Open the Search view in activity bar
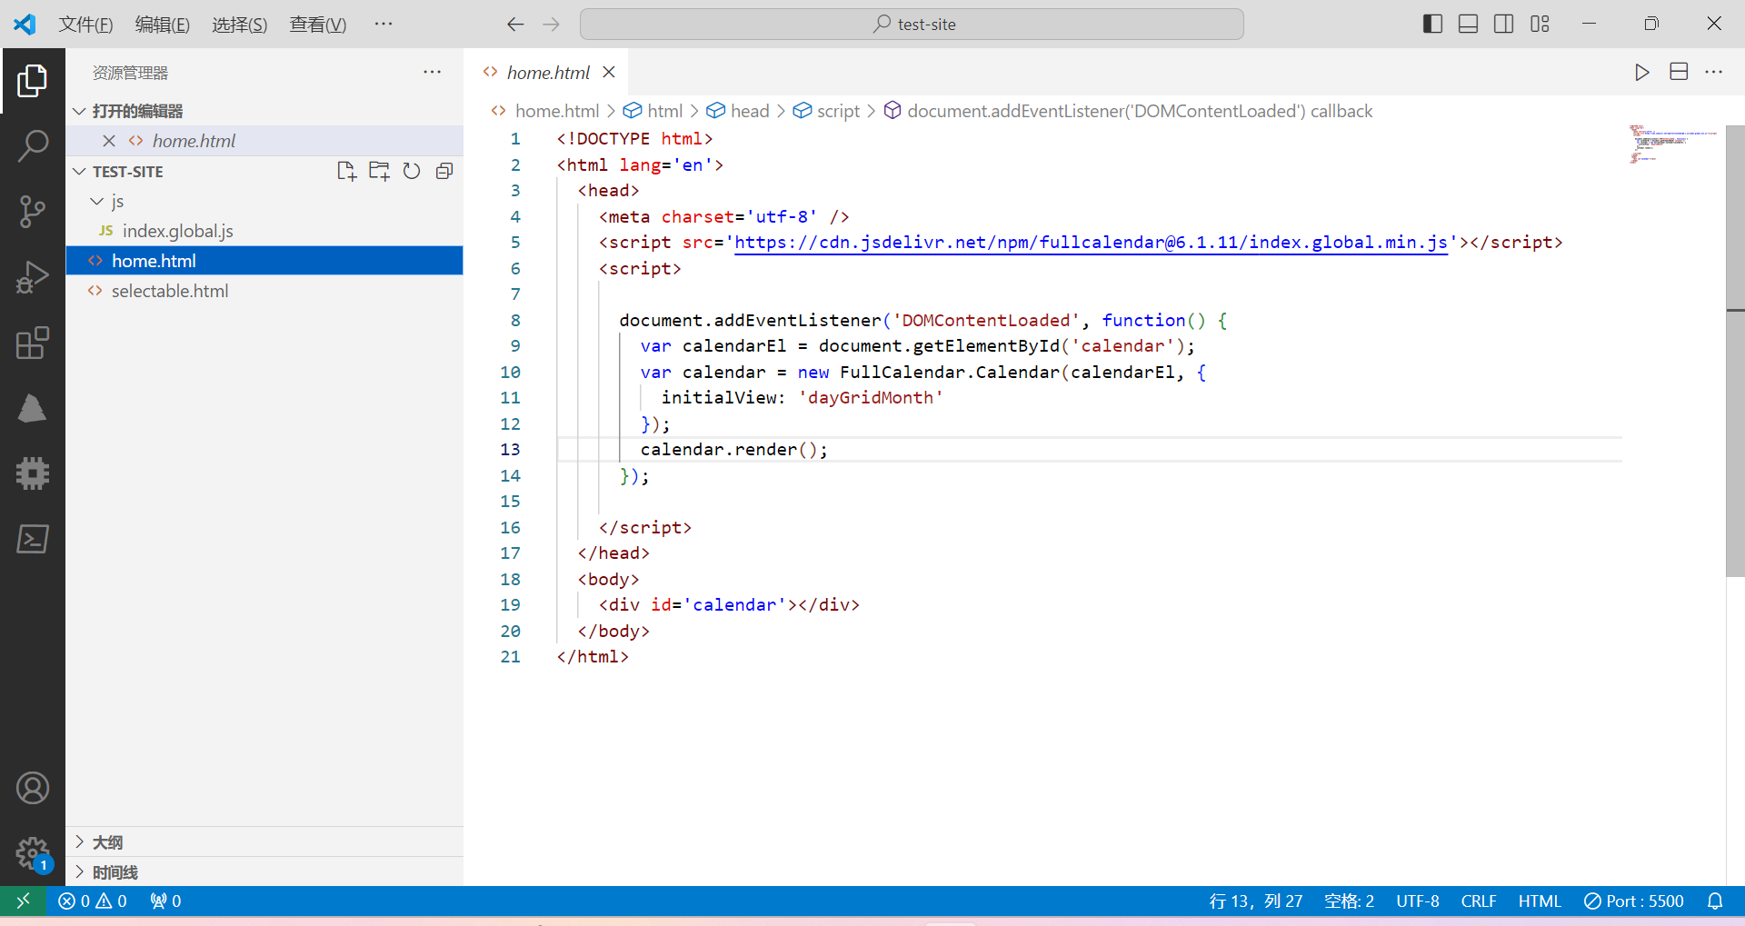This screenshot has width=1745, height=926. tap(33, 145)
